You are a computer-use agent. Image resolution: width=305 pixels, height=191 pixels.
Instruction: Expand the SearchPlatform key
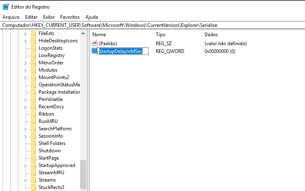coord(25,129)
